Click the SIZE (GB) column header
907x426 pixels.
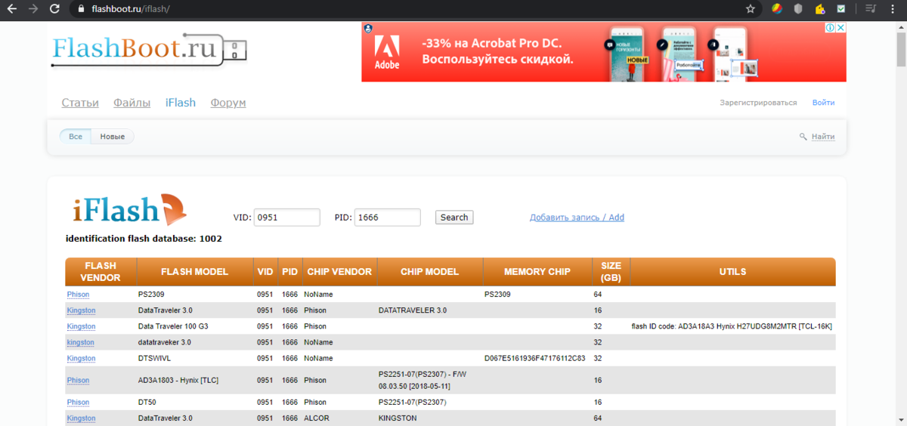point(611,272)
